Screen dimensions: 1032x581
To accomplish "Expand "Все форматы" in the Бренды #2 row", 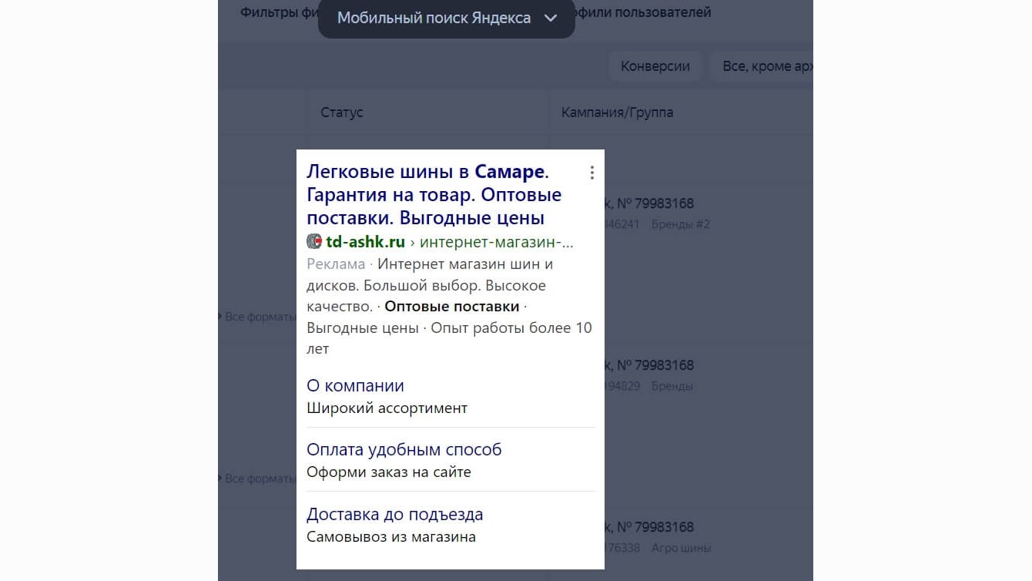I will [x=258, y=316].
